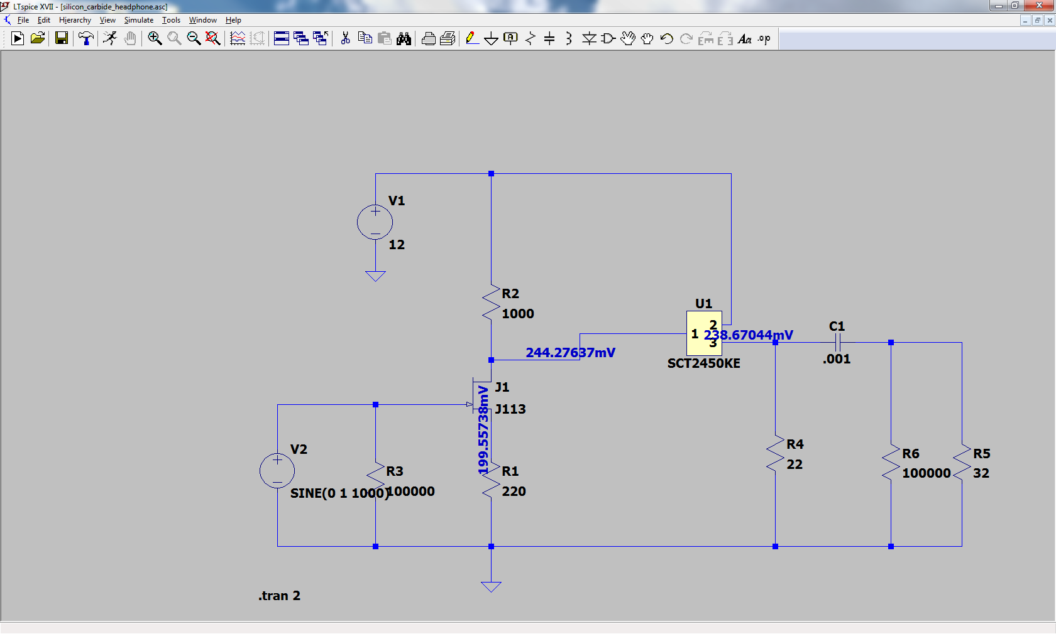Viewport: 1056px width, 634px height.
Task: Click the Pan magnifier icon
Action: click(174, 39)
